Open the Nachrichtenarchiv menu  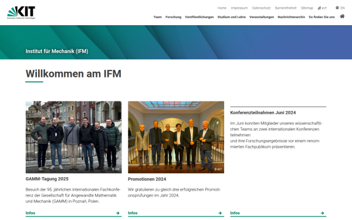tap(291, 17)
